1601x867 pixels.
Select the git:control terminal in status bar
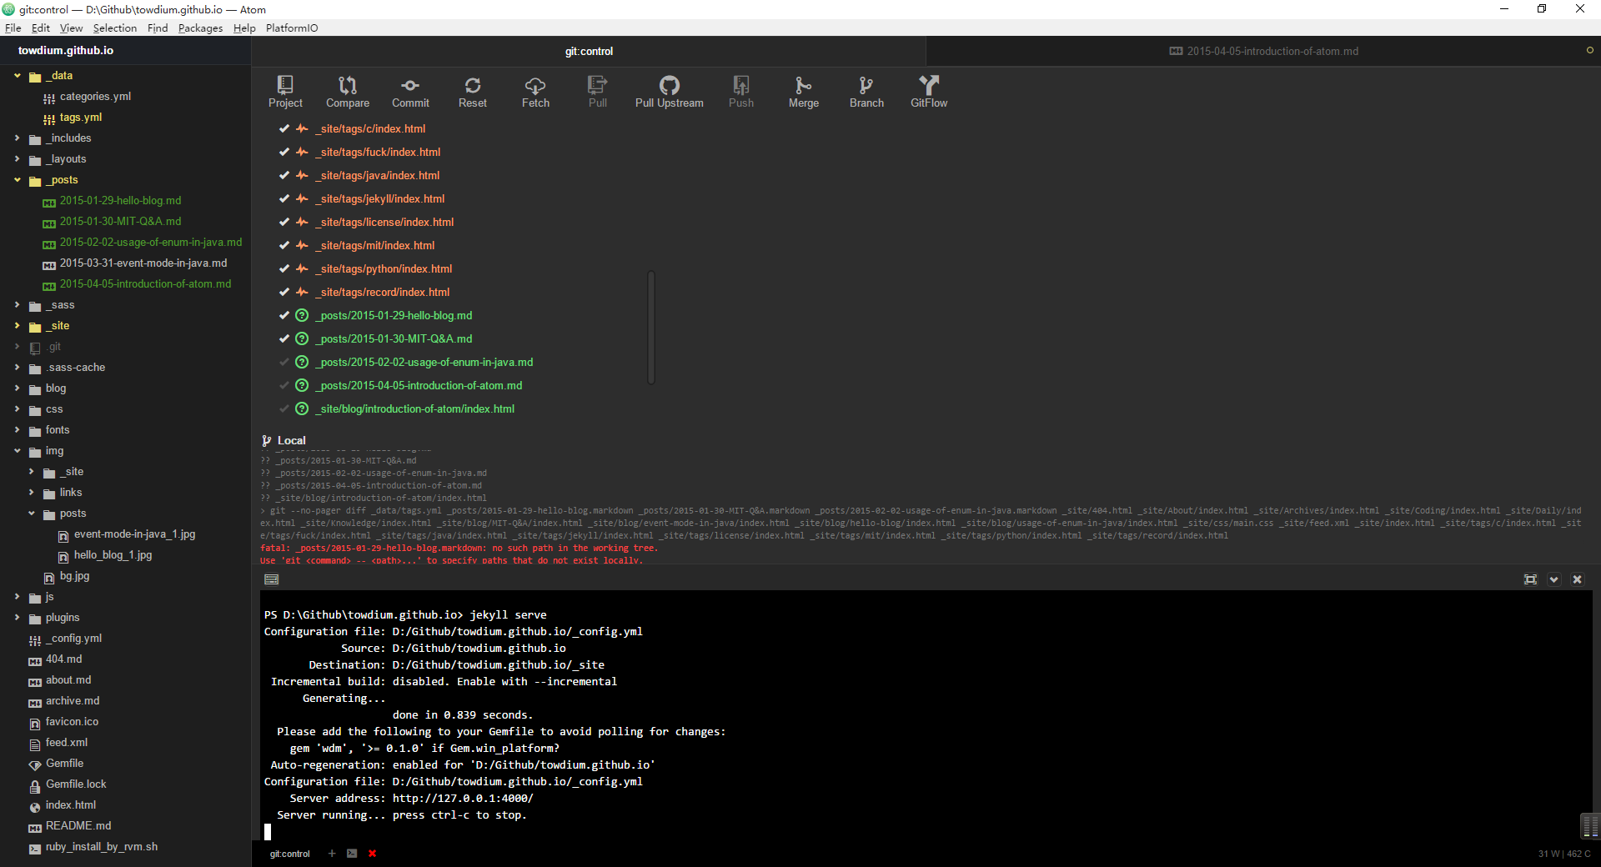[289, 854]
